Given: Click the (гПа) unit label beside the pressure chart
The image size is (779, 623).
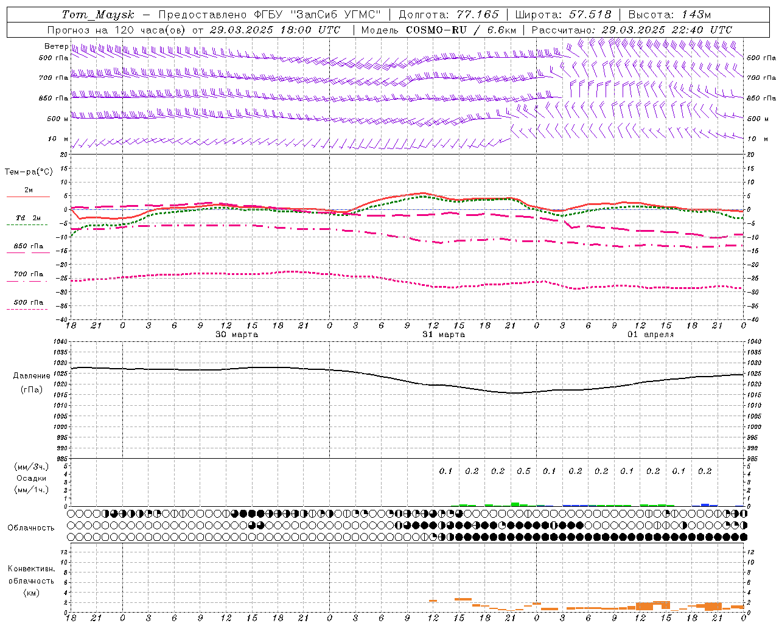Looking at the screenshot, I should click(x=32, y=390).
